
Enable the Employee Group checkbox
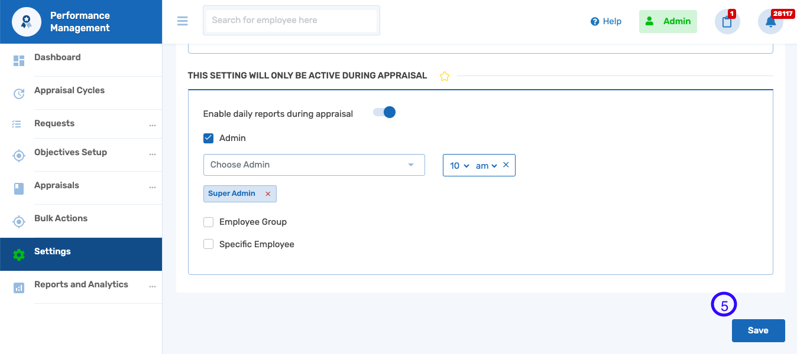coord(208,222)
